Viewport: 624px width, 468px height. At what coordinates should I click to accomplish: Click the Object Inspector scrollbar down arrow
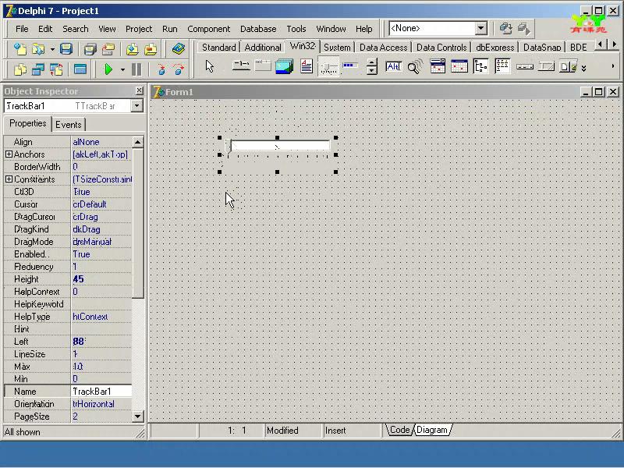click(x=137, y=417)
